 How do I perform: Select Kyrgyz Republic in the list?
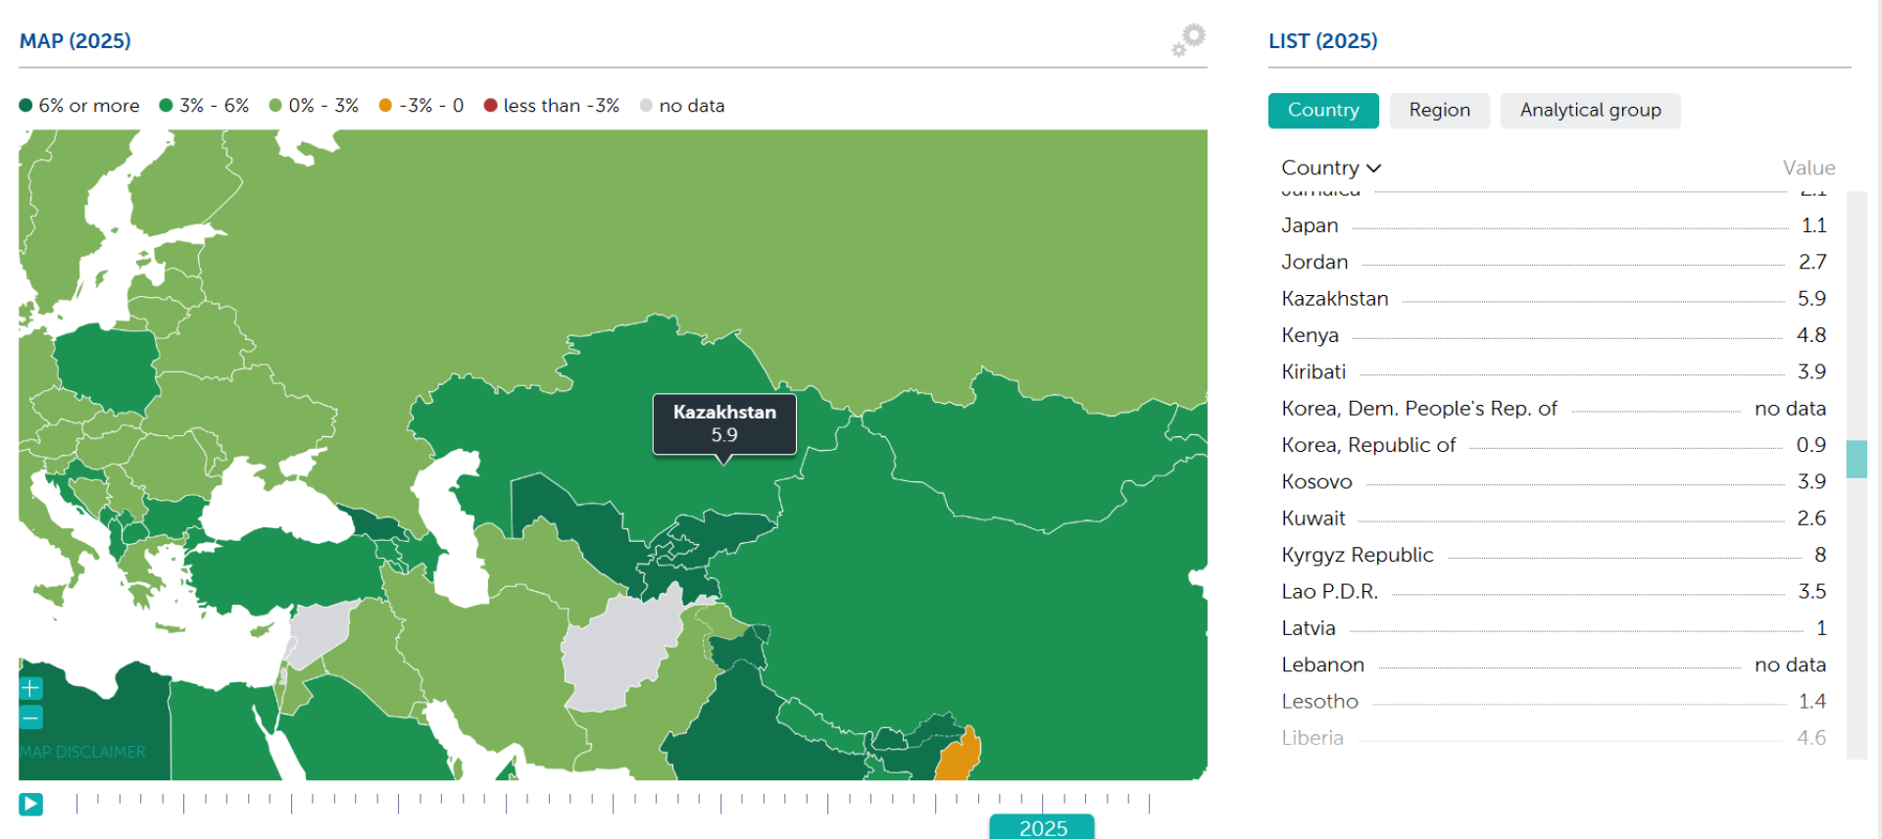(x=1357, y=556)
